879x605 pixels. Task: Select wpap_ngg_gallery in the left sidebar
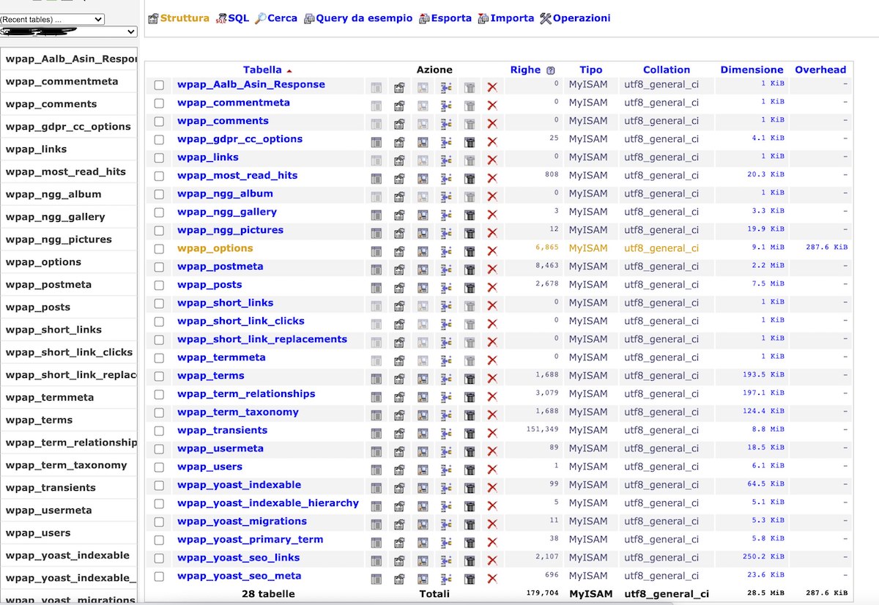[55, 217]
